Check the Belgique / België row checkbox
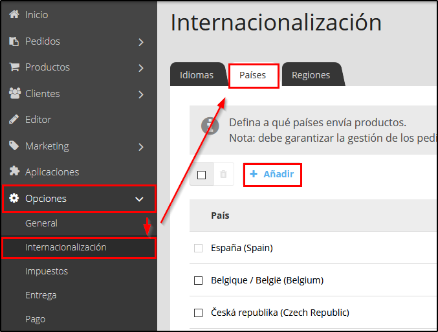This screenshot has height=332, width=438. coord(199,280)
